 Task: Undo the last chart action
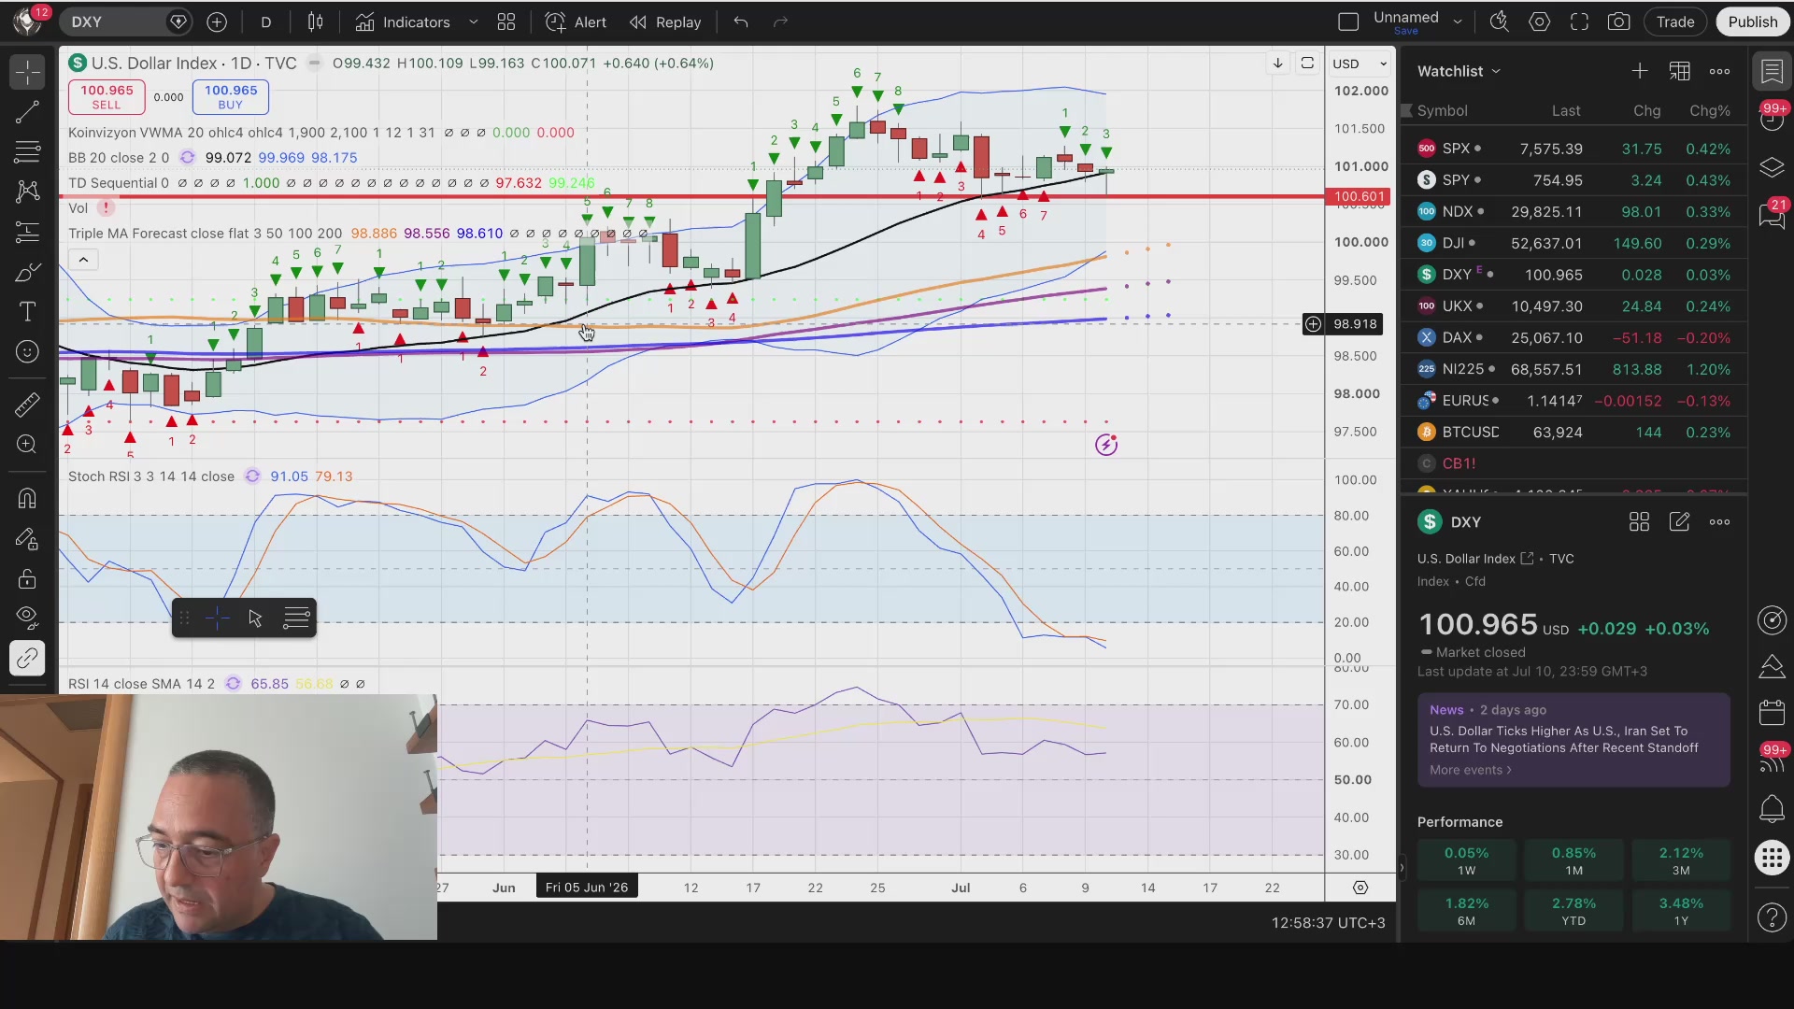pyautogui.click(x=741, y=22)
